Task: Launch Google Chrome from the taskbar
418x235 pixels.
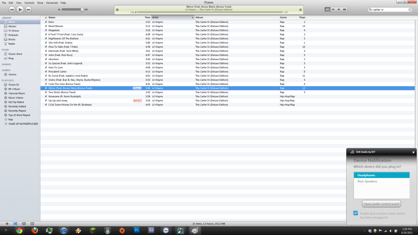Action: [20, 231]
